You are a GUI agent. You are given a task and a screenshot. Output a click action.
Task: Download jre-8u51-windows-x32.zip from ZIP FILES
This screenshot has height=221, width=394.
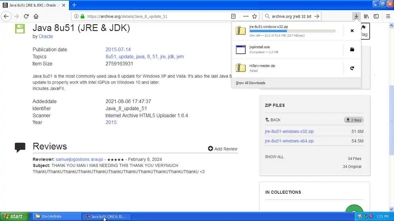(x=289, y=131)
